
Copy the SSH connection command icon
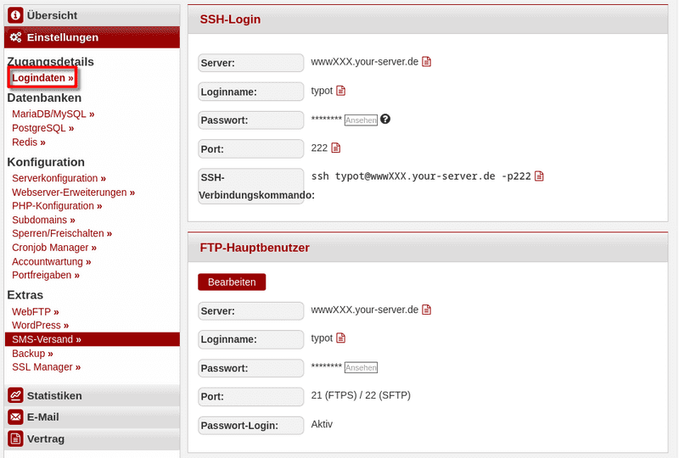(539, 176)
